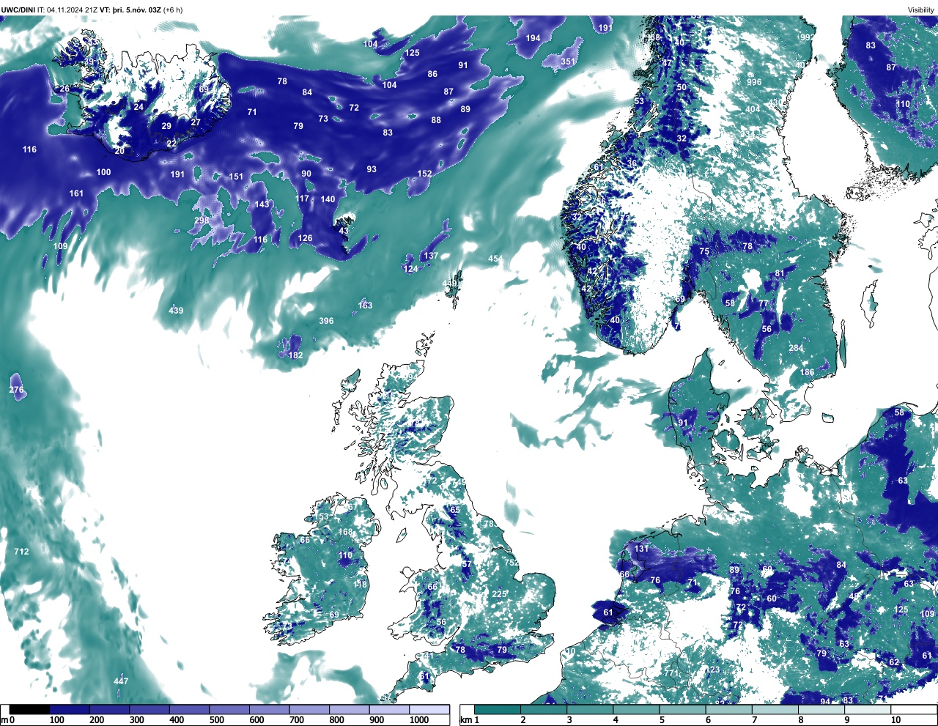
Task: Click the visibility value 163 on the map
Action: coord(365,305)
